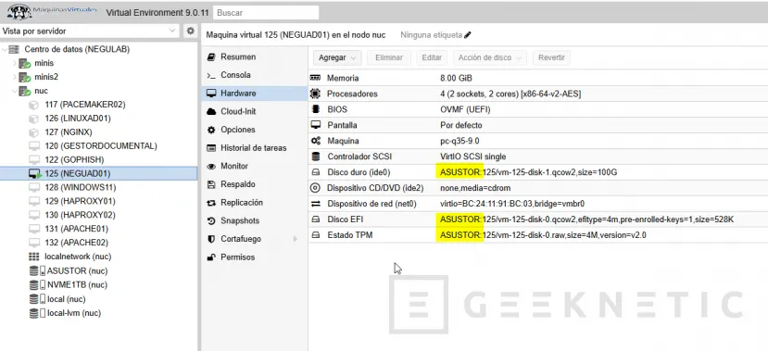Click the local (nuc) storage icon
This screenshot has height=351, width=768.
coord(37,299)
